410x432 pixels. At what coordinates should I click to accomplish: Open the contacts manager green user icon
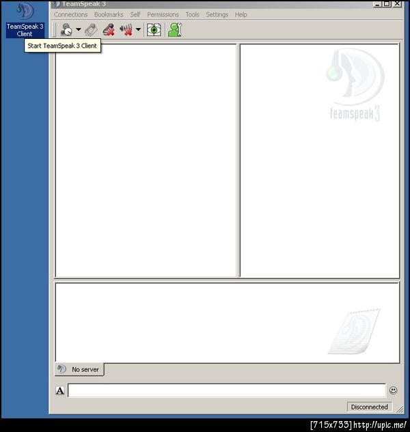175,30
